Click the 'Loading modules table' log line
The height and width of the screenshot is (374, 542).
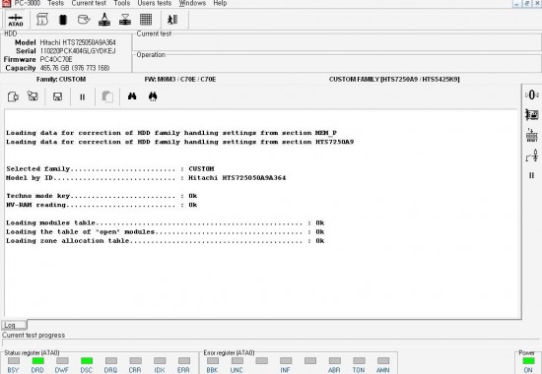click(166, 222)
